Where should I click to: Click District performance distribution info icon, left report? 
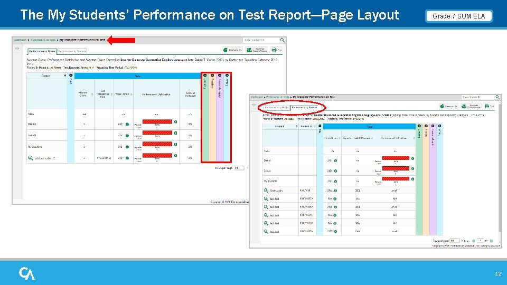click(x=175, y=122)
